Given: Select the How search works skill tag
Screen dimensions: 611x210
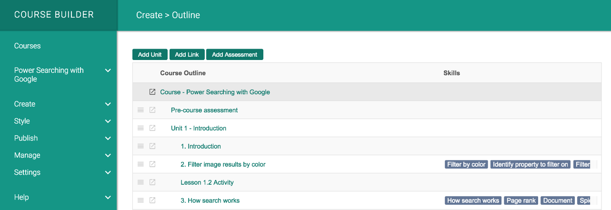Looking at the screenshot, I should click(x=473, y=200).
